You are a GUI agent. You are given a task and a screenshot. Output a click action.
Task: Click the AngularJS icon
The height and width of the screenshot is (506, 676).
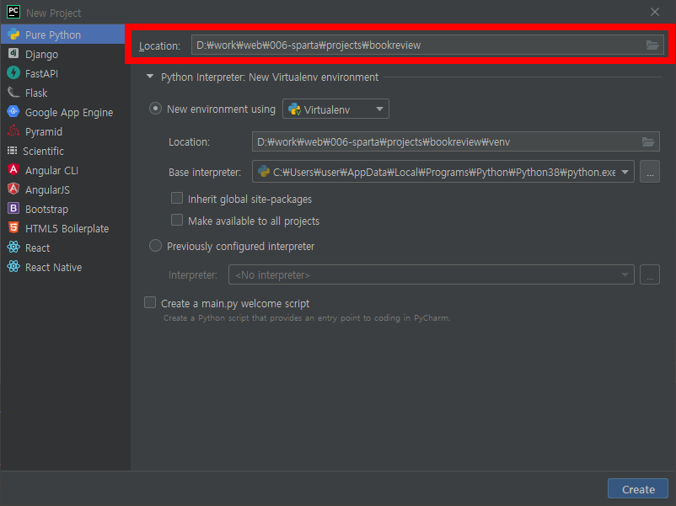(x=13, y=189)
